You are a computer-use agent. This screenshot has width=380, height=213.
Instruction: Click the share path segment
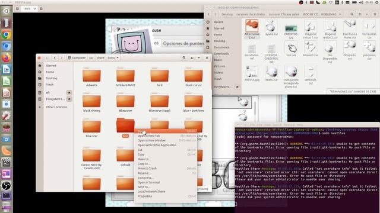100,58
